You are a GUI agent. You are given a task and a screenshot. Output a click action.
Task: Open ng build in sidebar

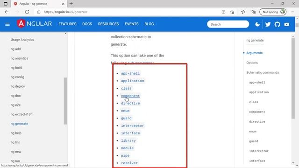(x=16, y=68)
